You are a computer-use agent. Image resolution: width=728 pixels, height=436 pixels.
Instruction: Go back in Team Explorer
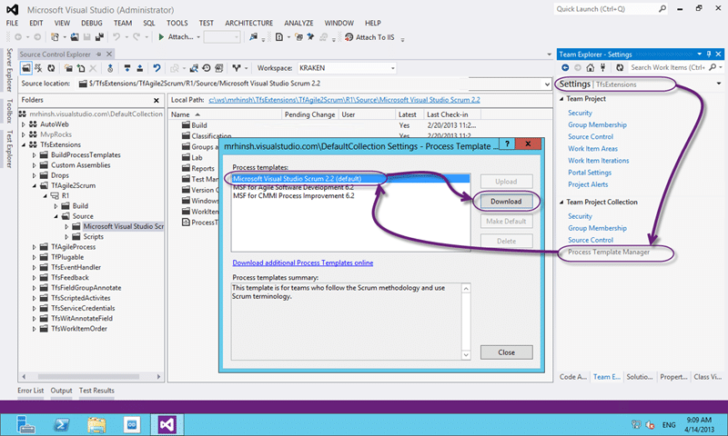565,67
